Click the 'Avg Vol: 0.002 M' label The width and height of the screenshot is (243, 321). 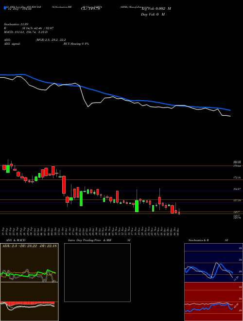coord(156,9)
